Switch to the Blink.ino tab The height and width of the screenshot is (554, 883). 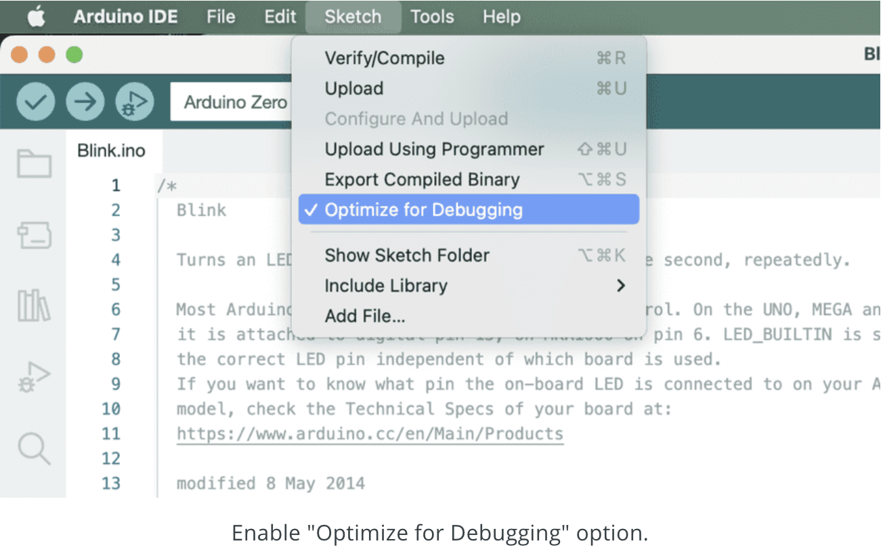[111, 150]
